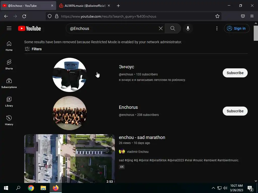
Task: Play the enchou - sad marathon thumbnail
Action: click(x=70, y=159)
